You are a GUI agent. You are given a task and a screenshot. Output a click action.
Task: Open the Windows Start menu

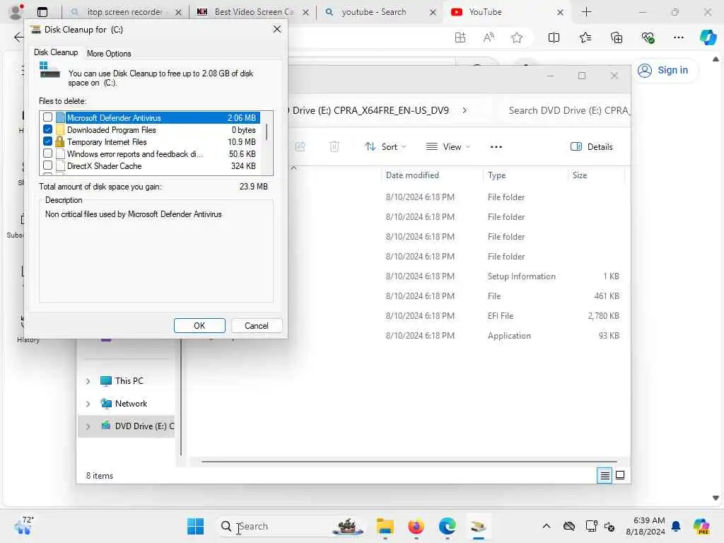point(195,526)
